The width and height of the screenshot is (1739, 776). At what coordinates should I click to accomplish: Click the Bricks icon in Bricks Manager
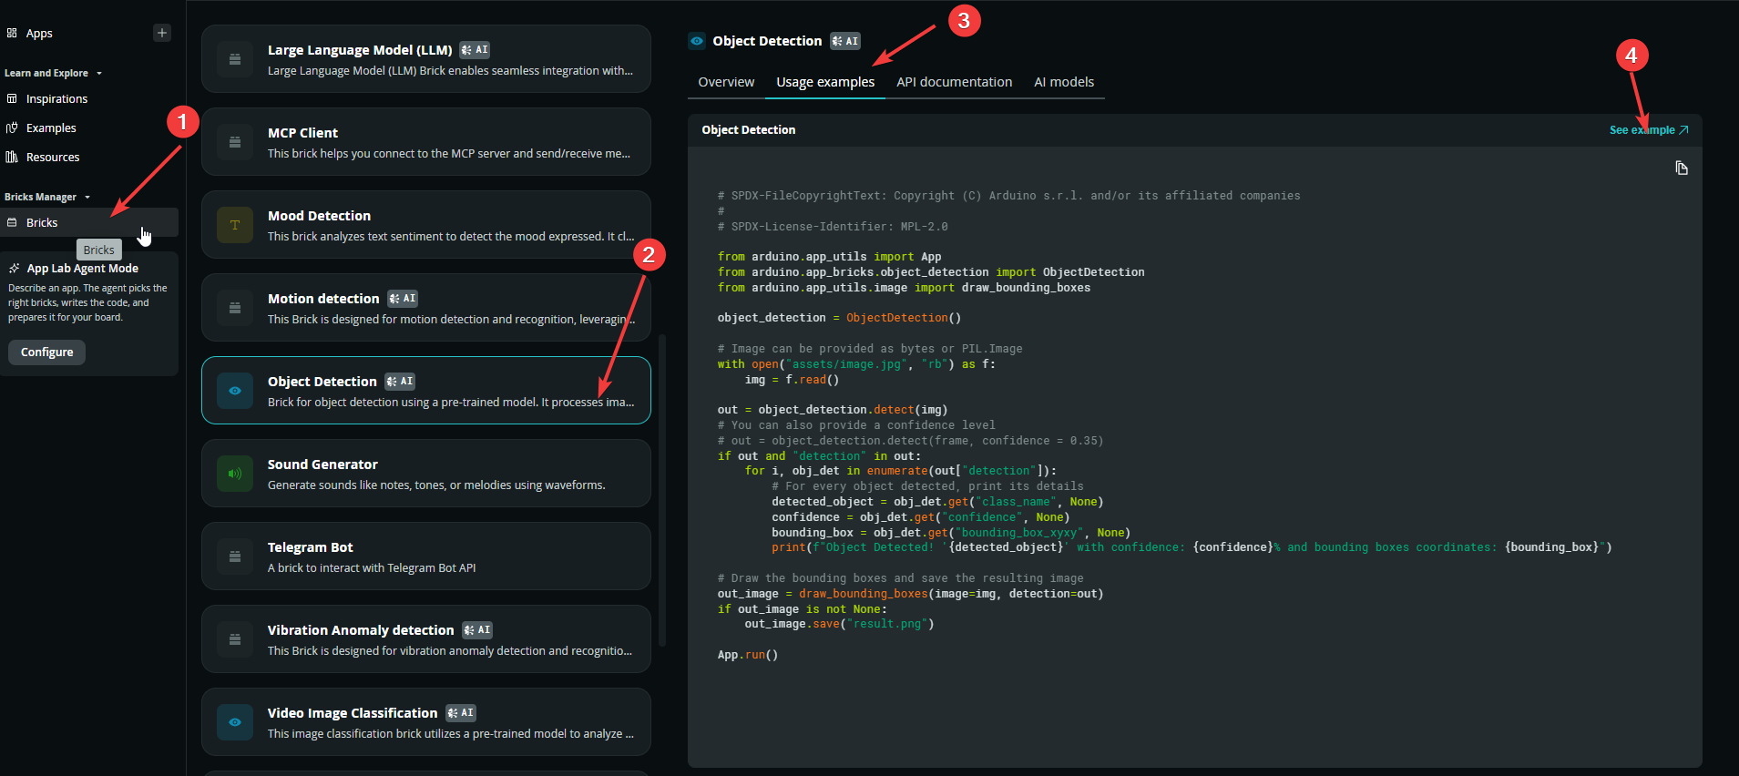[12, 222]
